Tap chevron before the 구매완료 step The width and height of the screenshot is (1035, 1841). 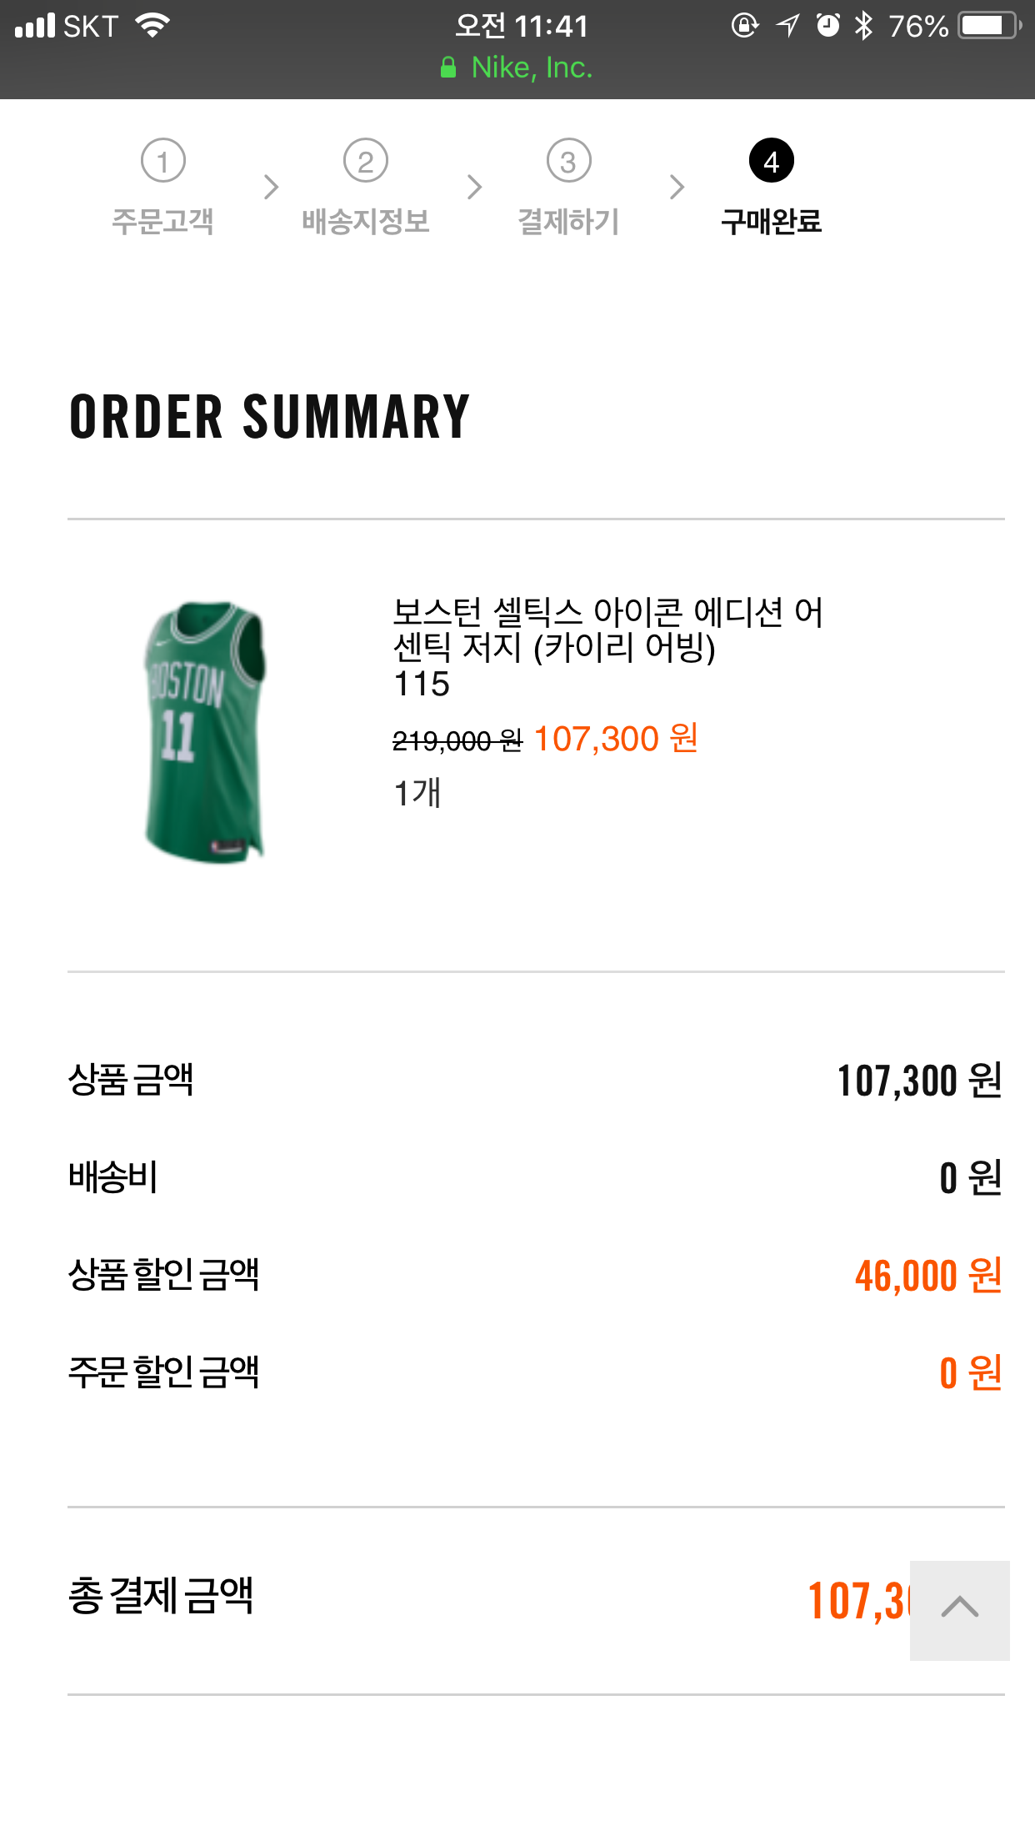pyautogui.click(x=677, y=187)
